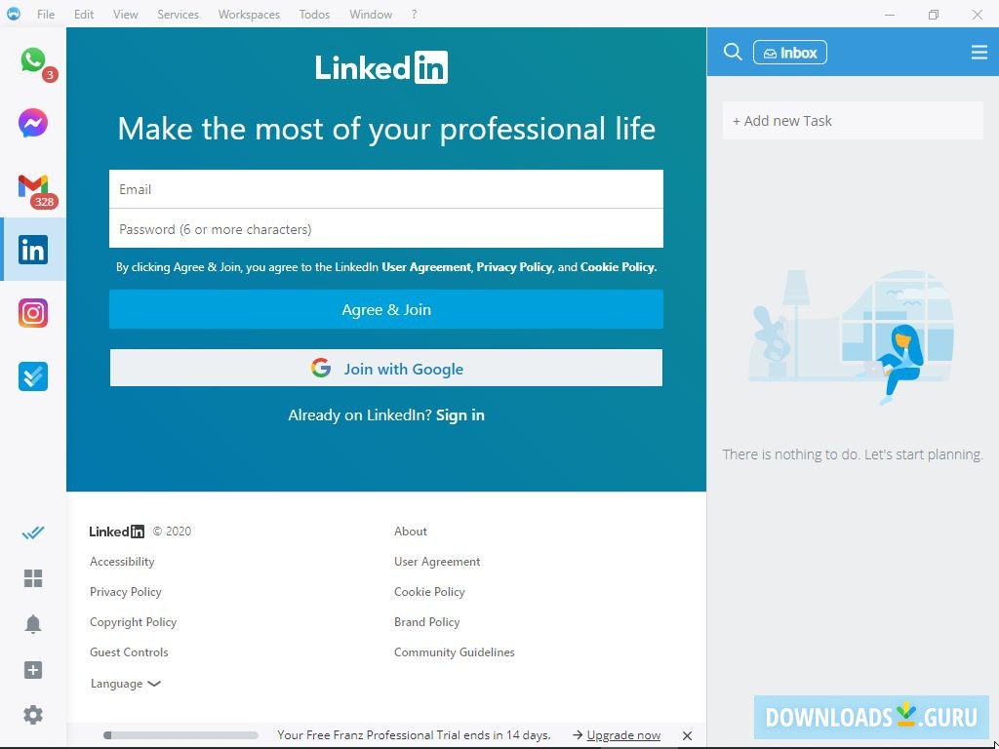Click the Sign in link
Viewport: 999px width, 749px height.
coord(460,414)
